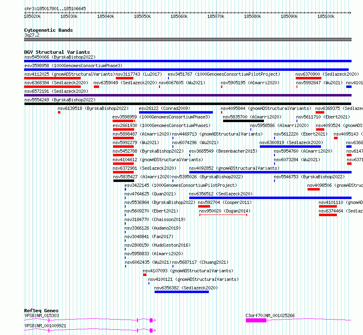Select esv3422145 1000GenomesConsortiumPilotProject label
363x335 pixels.
(x=181, y=185)
